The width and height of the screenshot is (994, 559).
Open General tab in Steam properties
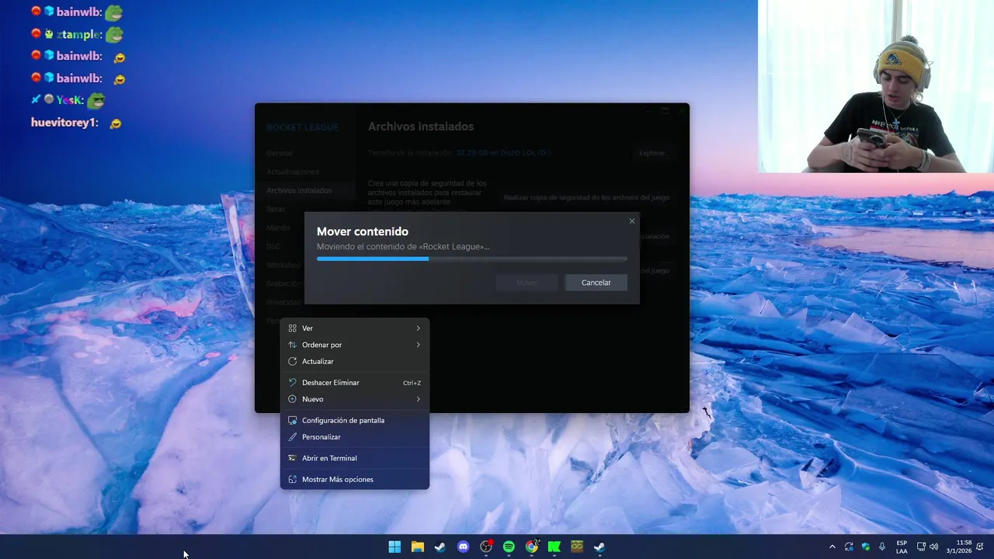pyautogui.click(x=280, y=153)
